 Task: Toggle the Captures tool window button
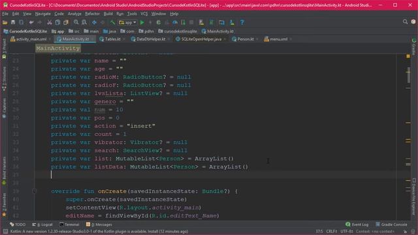[4, 108]
